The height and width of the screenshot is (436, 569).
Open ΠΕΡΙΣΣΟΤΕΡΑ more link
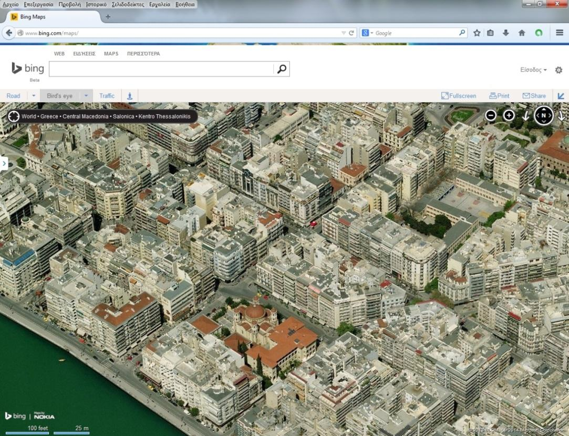tap(143, 54)
